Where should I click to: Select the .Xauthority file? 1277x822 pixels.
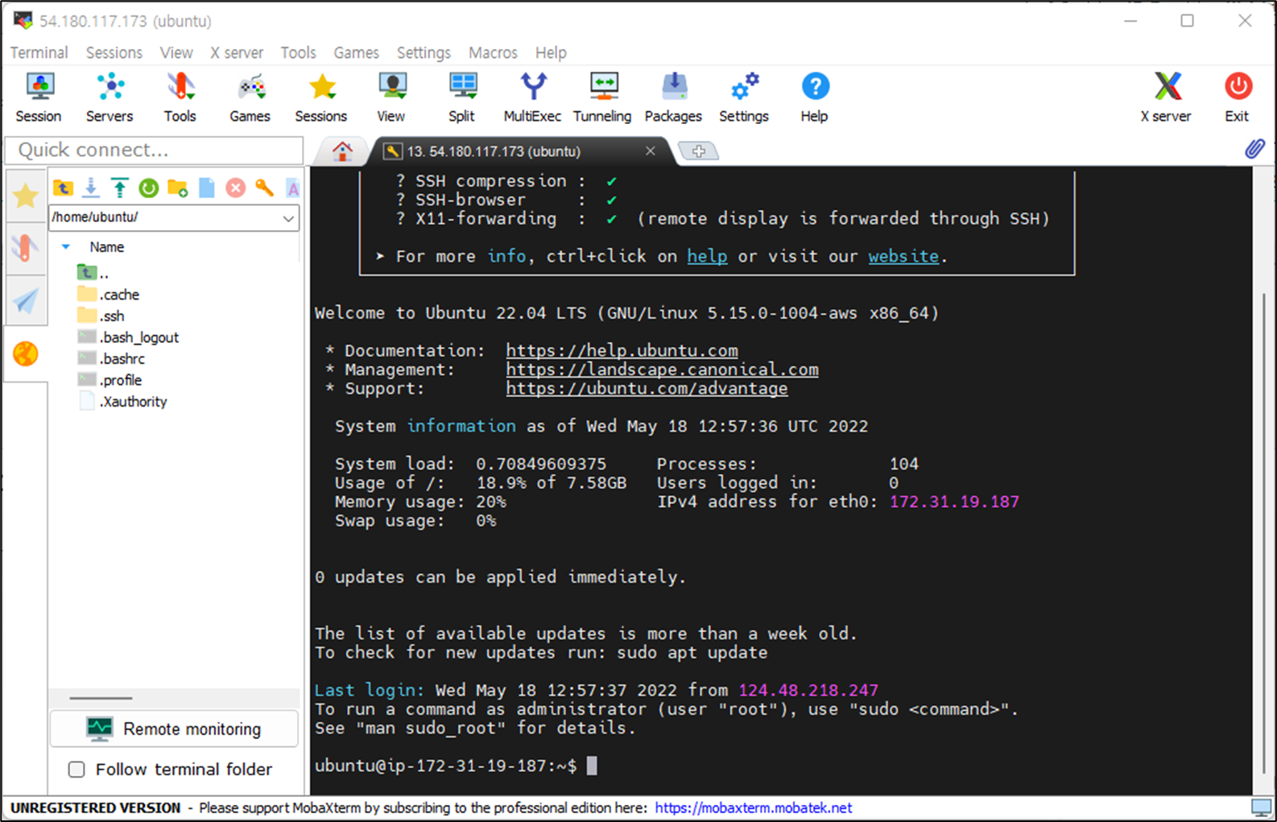click(x=123, y=402)
